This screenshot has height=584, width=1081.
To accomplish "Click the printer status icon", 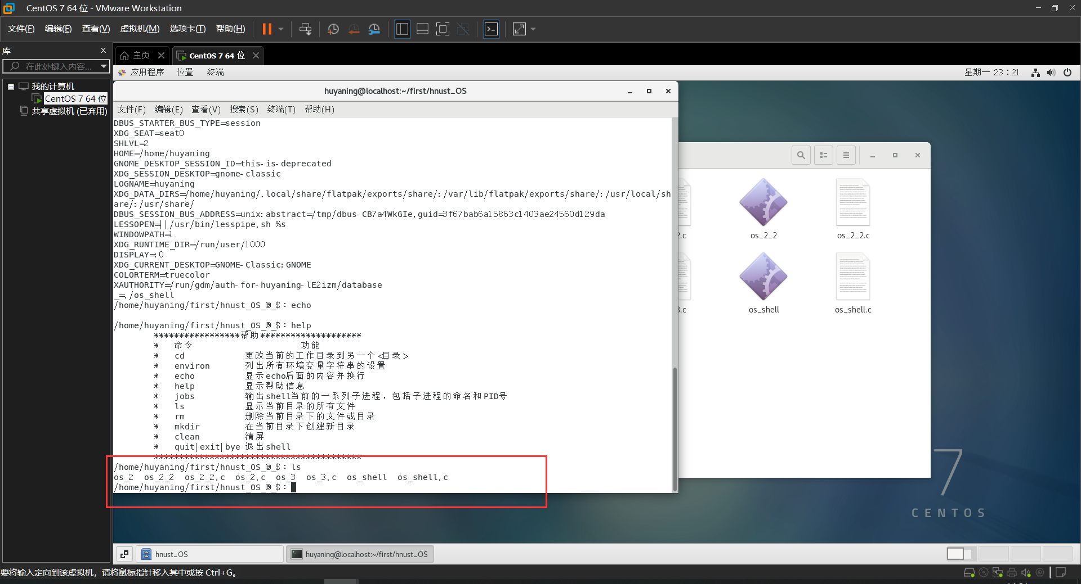I will tap(1012, 573).
